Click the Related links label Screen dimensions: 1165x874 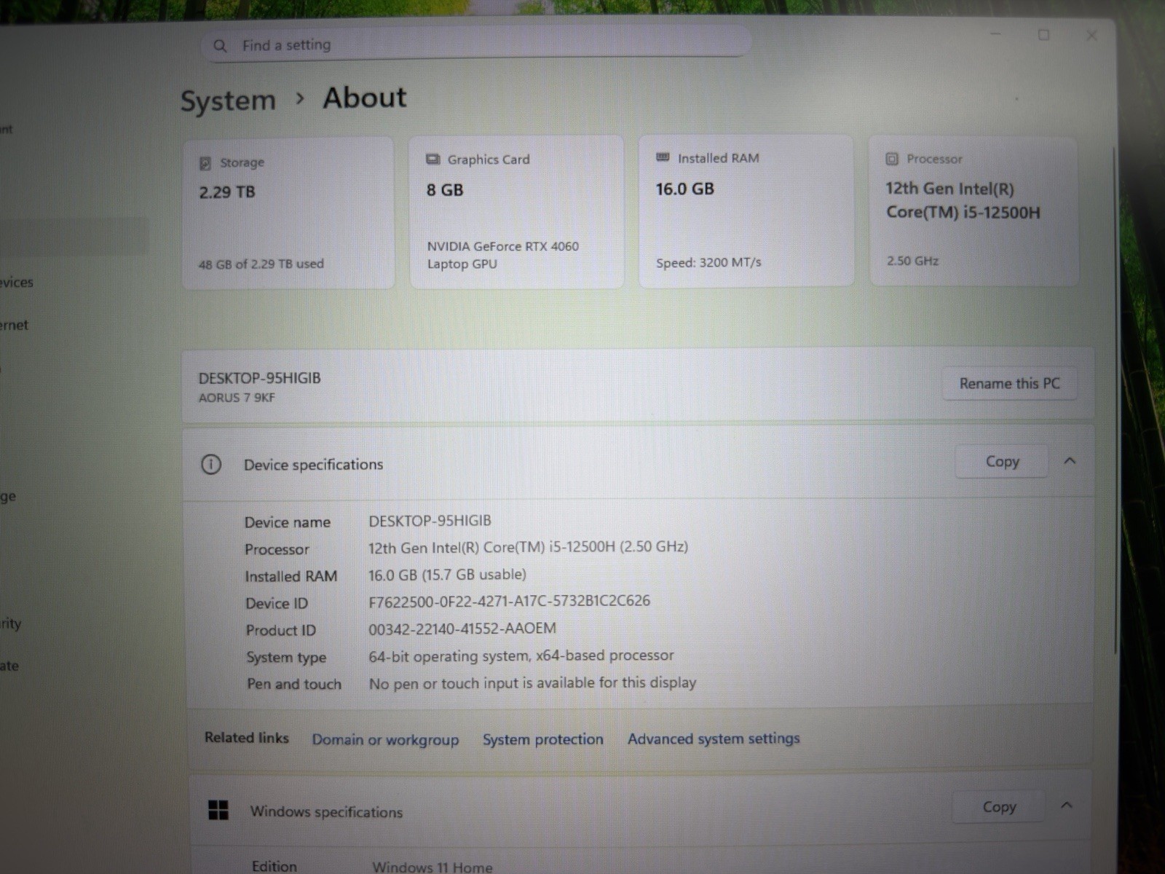click(x=246, y=738)
